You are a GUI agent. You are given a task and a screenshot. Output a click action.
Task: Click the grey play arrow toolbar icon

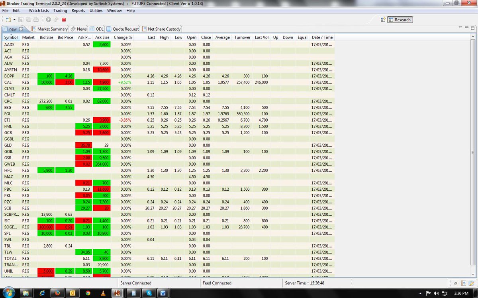(x=48, y=19)
